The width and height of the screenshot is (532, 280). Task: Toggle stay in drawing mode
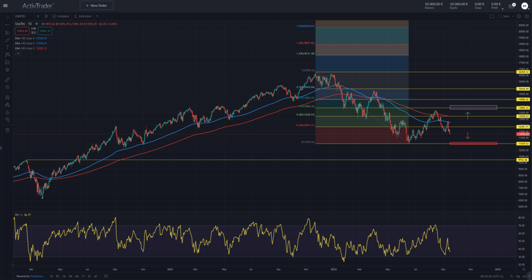[x=7, y=105]
